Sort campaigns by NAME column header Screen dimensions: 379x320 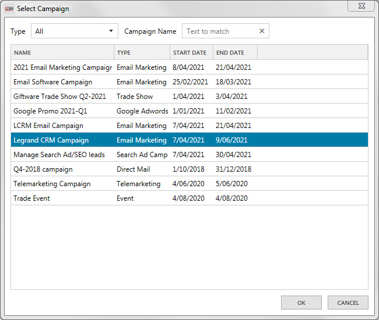pyautogui.click(x=62, y=53)
